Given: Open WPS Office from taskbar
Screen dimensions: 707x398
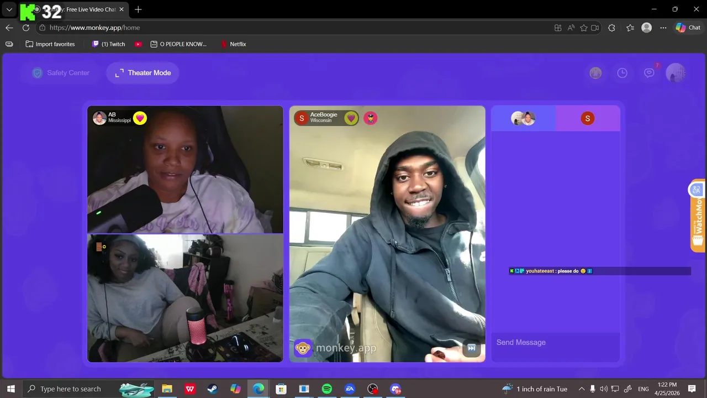Looking at the screenshot, I should (x=190, y=389).
